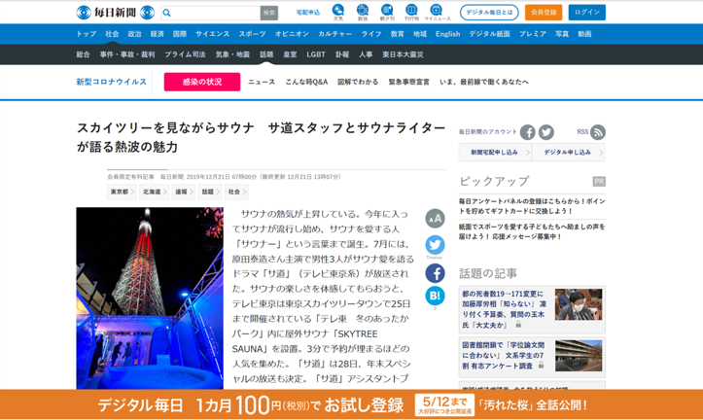Image resolution: width=703 pixels, height=420 pixels.
Task: Open the 数独 sudoku icon
Action: (x=363, y=12)
